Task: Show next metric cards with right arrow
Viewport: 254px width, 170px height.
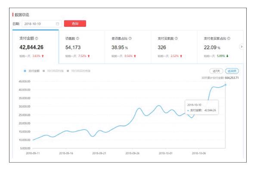Action: 242,47
